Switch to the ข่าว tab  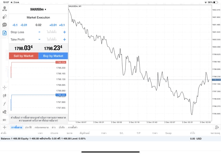53,127
